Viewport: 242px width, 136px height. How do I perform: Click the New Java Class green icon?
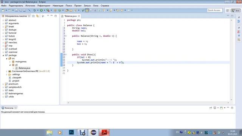tap(60, 10)
